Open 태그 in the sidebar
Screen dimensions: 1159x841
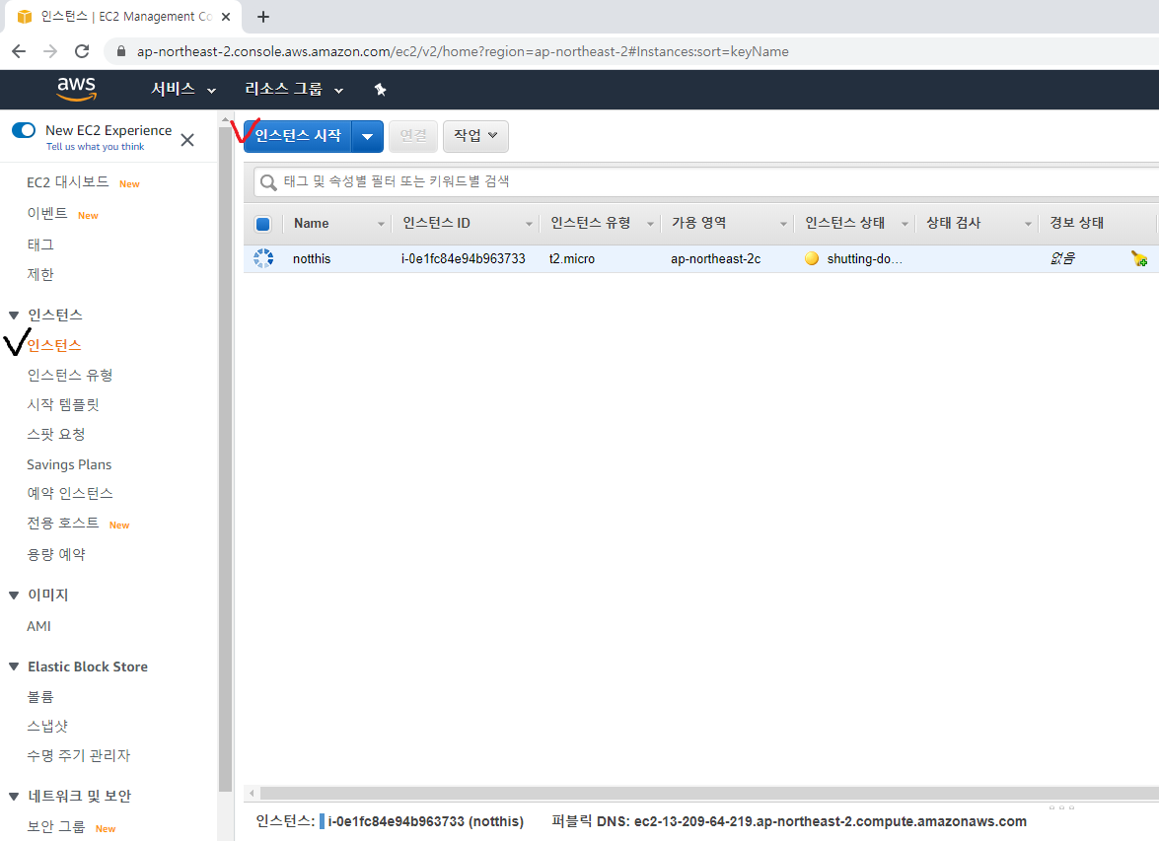pos(40,245)
